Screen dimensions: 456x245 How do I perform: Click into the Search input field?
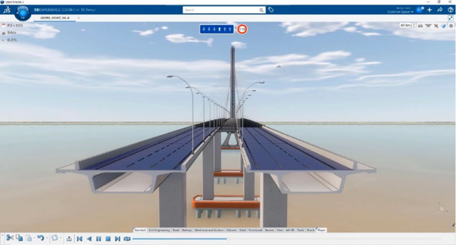point(221,10)
